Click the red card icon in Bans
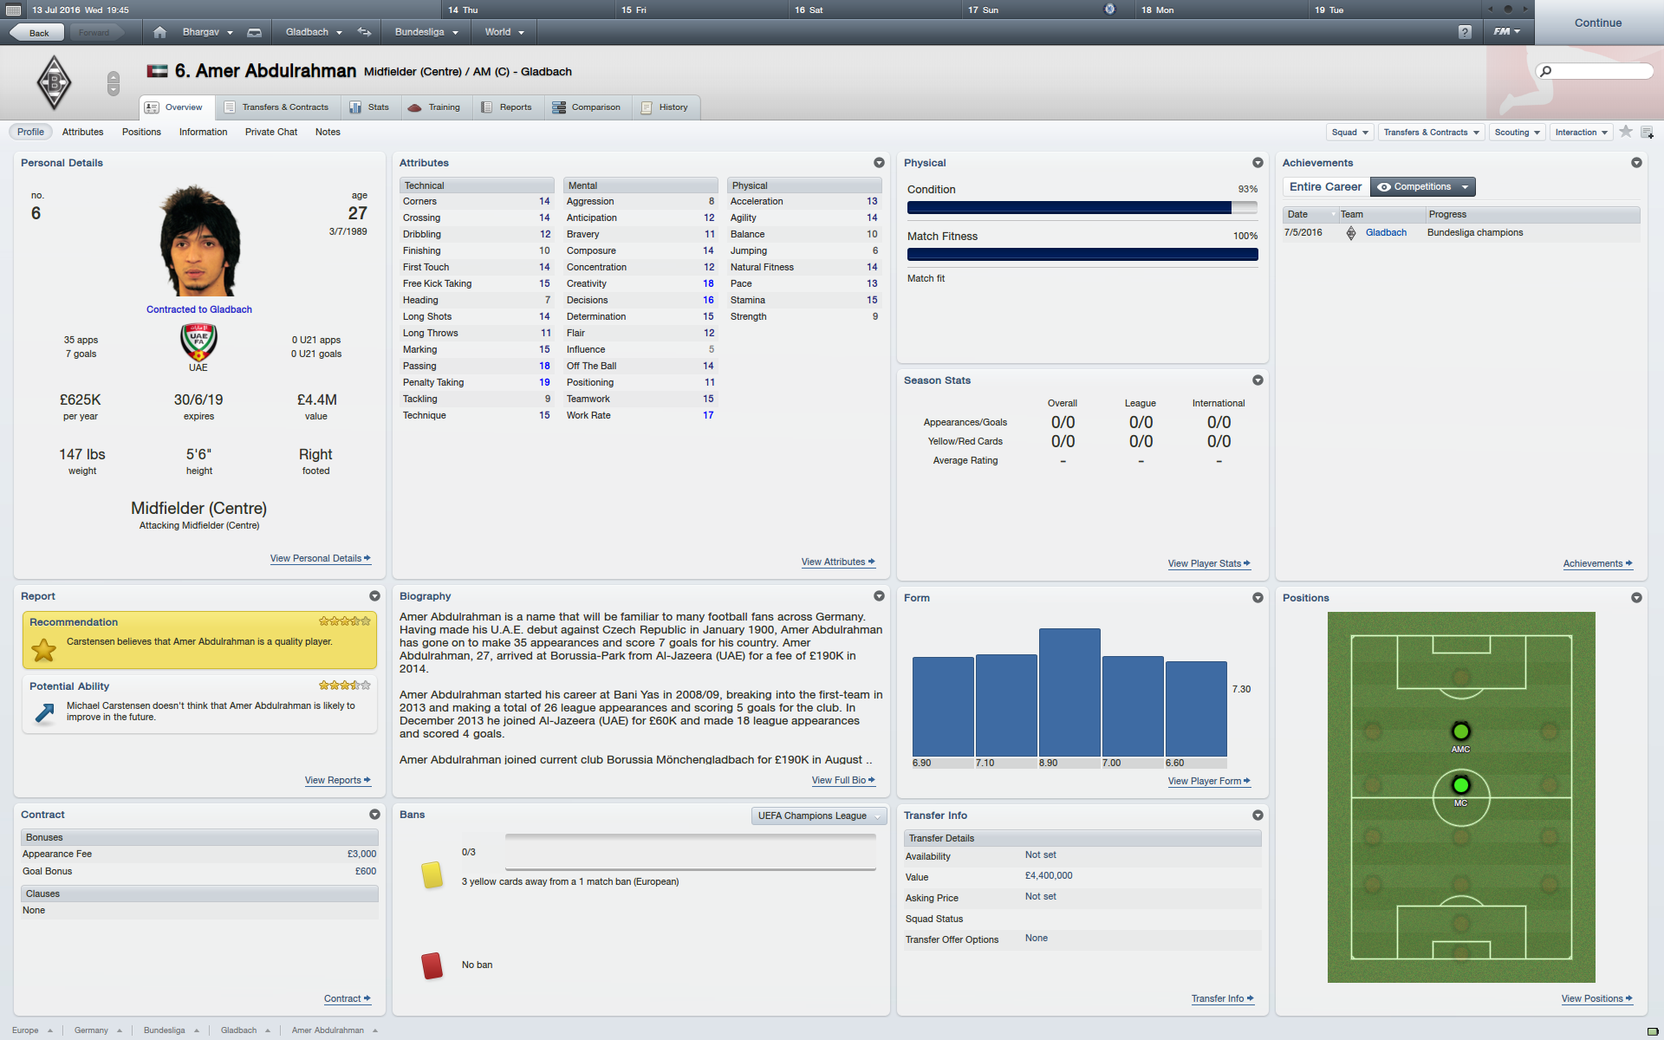Image resolution: width=1664 pixels, height=1040 pixels. [432, 965]
